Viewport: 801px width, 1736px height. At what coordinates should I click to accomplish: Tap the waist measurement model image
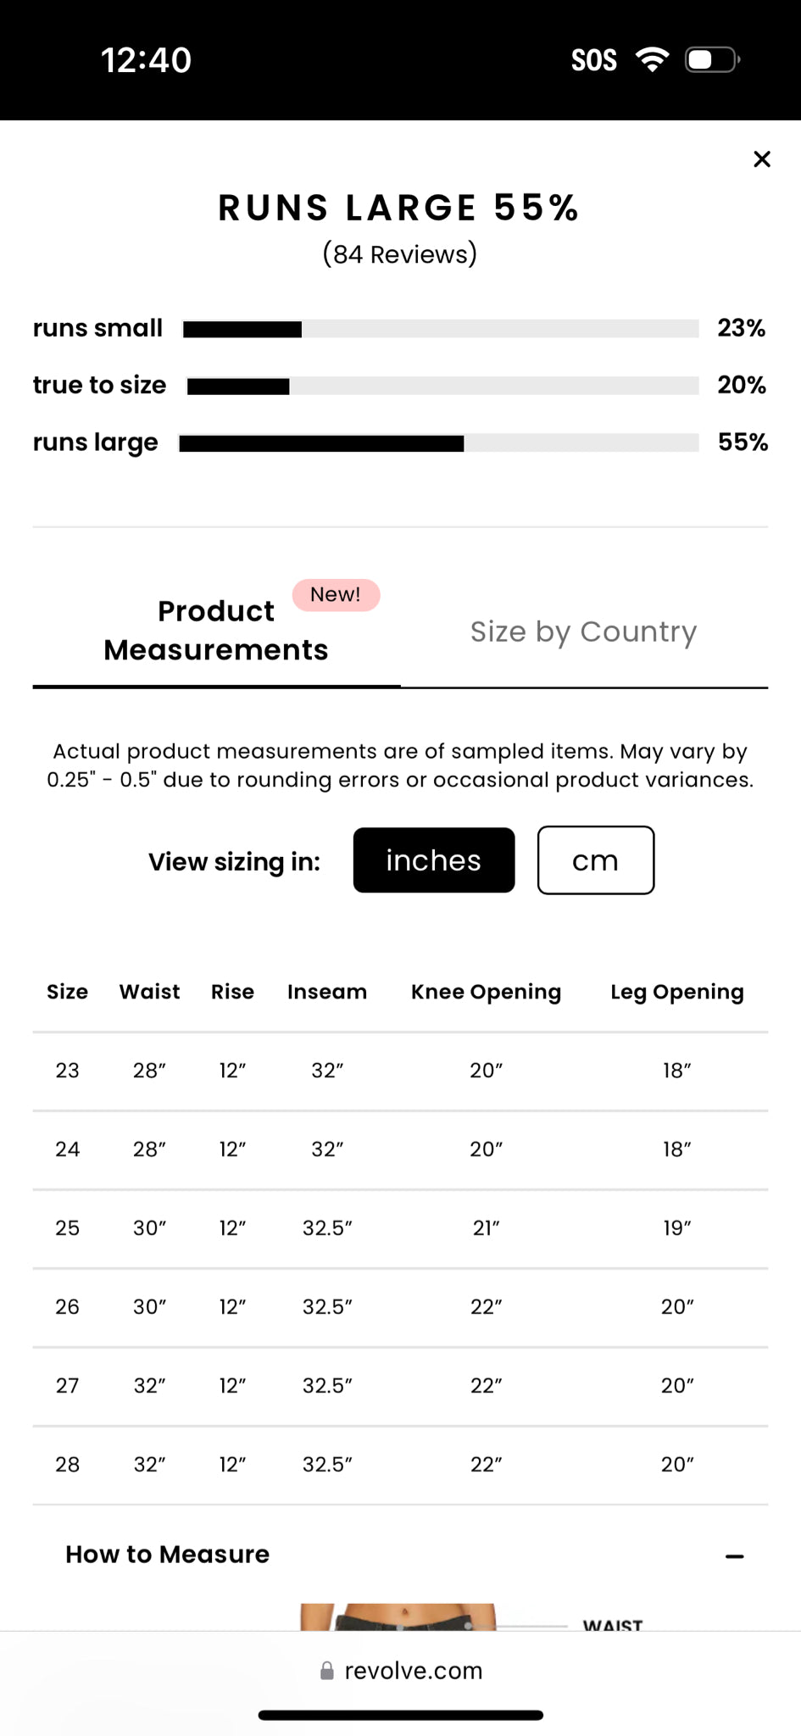398,1616
